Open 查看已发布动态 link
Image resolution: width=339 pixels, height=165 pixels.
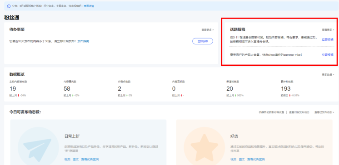[324, 112]
